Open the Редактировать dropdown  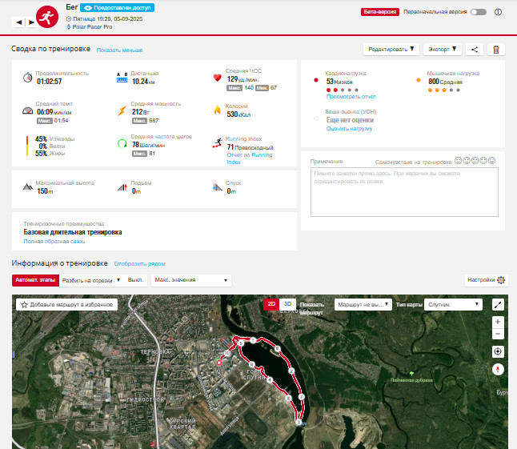pyautogui.click(x=391, y=50)
